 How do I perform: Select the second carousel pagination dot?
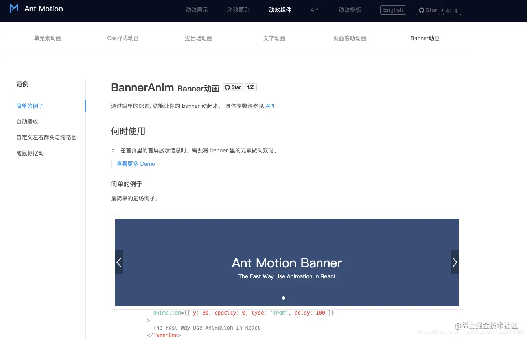click(x=290, y=298)
